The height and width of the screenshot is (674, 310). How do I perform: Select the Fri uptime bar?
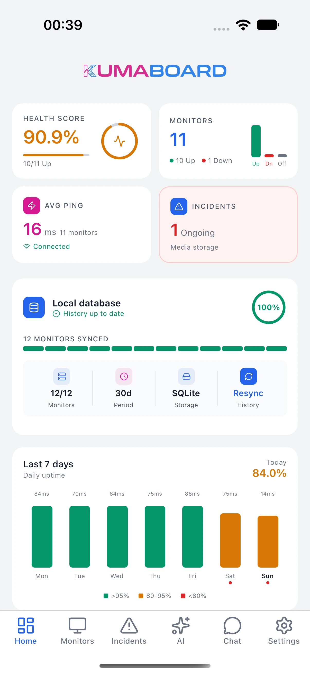point(193,537)
